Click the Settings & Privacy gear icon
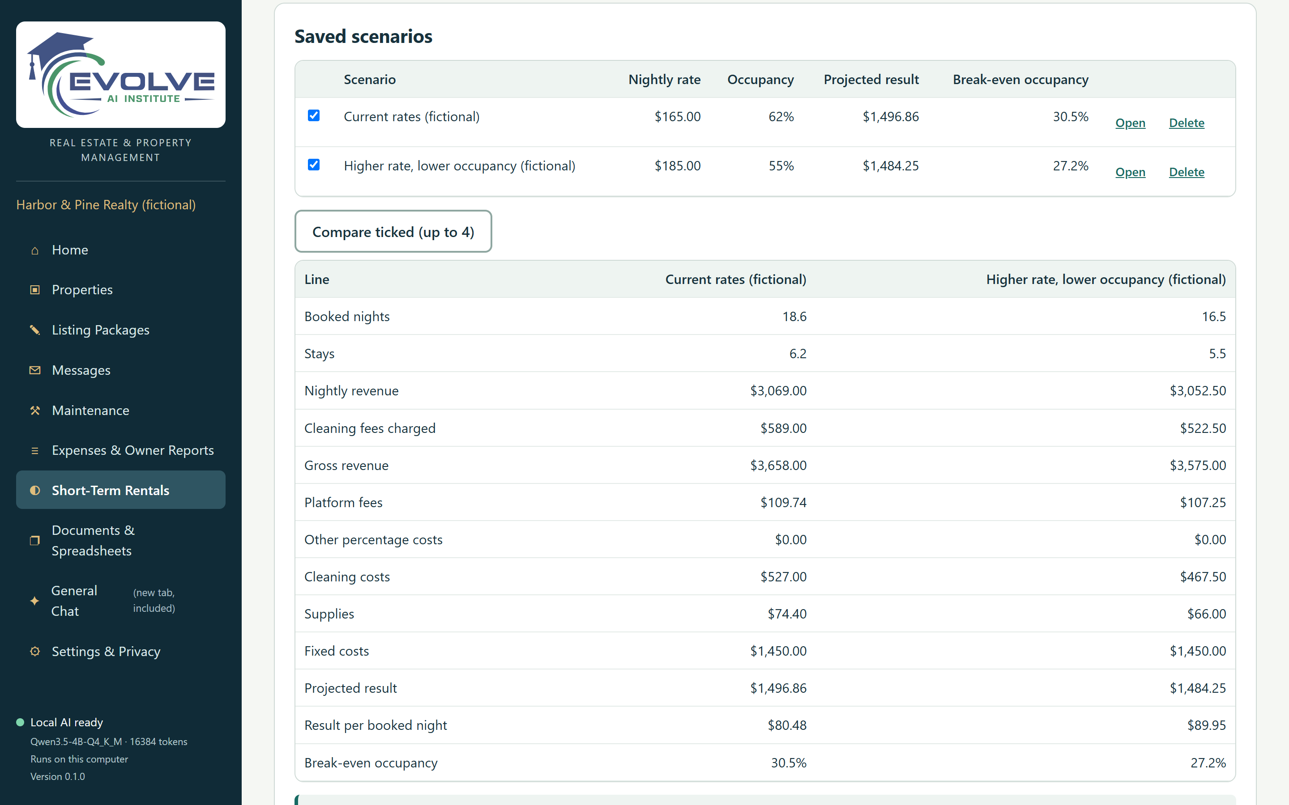Viewport: 1289px width, 805px height. [x=34, y=652]
